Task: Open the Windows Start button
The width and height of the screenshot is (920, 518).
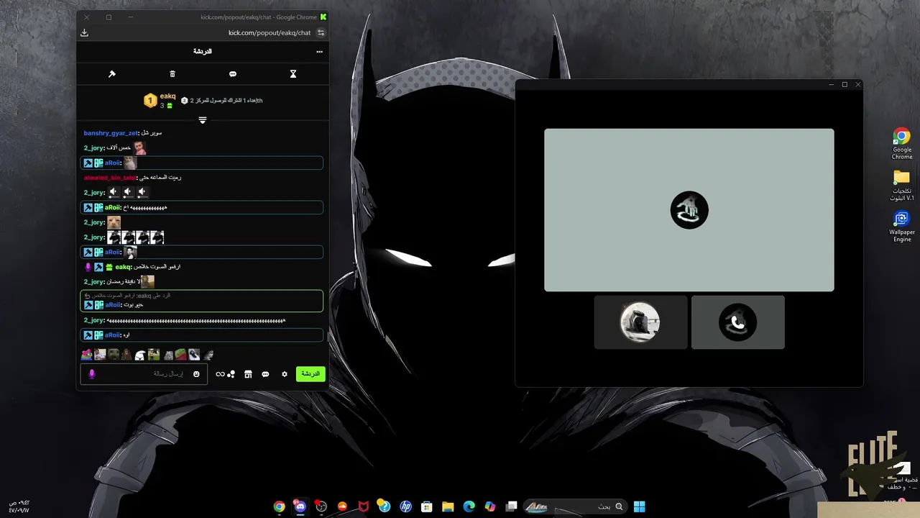Action: (639, 506)
